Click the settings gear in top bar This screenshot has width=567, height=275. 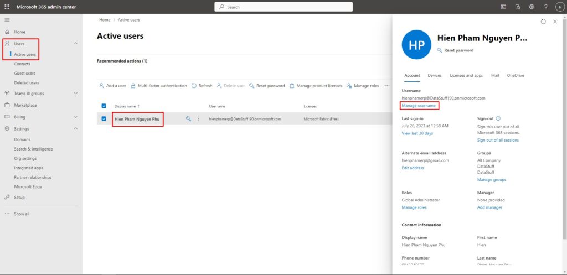(532, 7)
